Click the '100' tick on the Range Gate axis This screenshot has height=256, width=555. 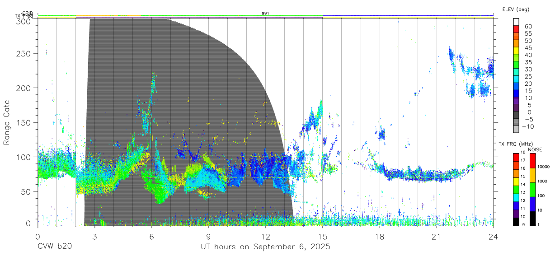(24, 157)
